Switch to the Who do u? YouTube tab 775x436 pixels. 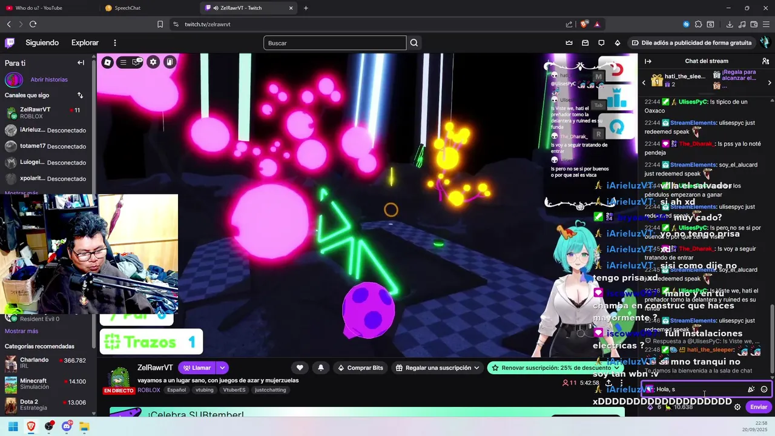click(48, 8)
